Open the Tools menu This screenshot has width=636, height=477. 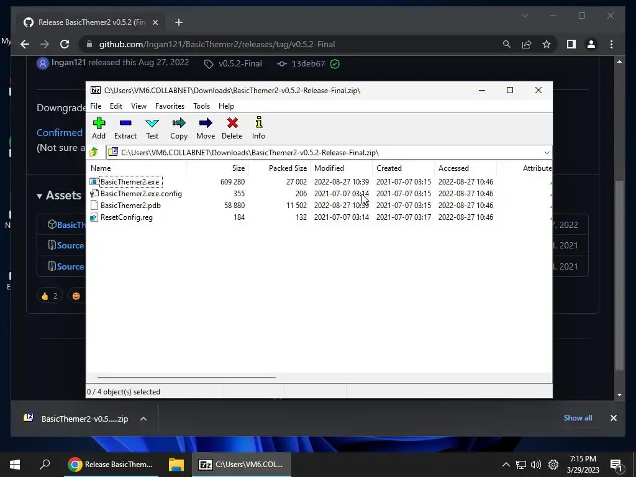pos(202,106)
